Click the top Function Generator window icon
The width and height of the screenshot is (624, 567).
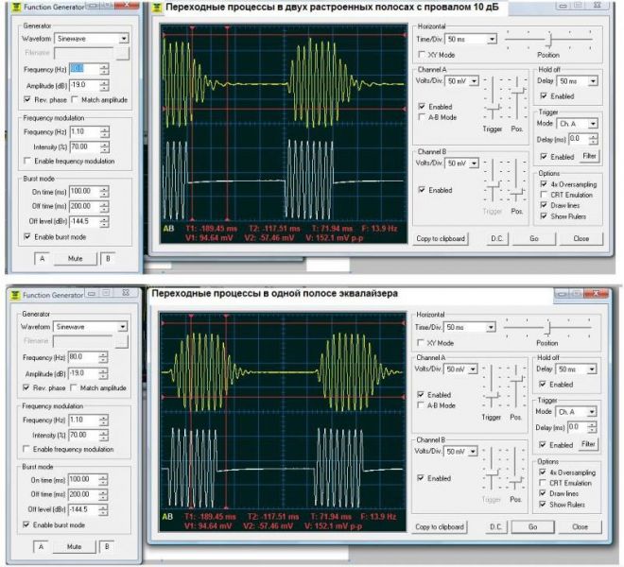(x=16, y=8)
